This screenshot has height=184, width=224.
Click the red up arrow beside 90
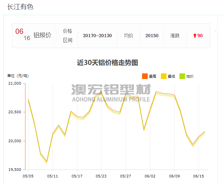[195, 36]
